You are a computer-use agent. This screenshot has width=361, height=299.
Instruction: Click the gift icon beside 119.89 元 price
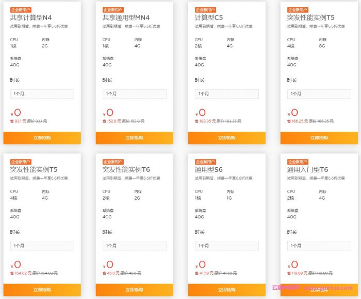(x=289, y=273)
